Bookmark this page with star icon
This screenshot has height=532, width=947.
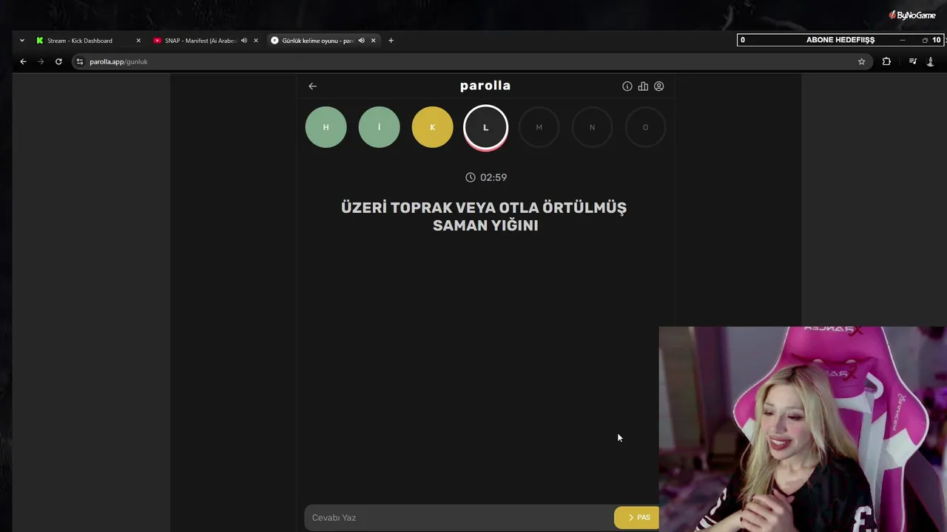tap(861, 61)
